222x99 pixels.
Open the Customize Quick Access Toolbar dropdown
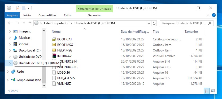click(x=28, y=8)
